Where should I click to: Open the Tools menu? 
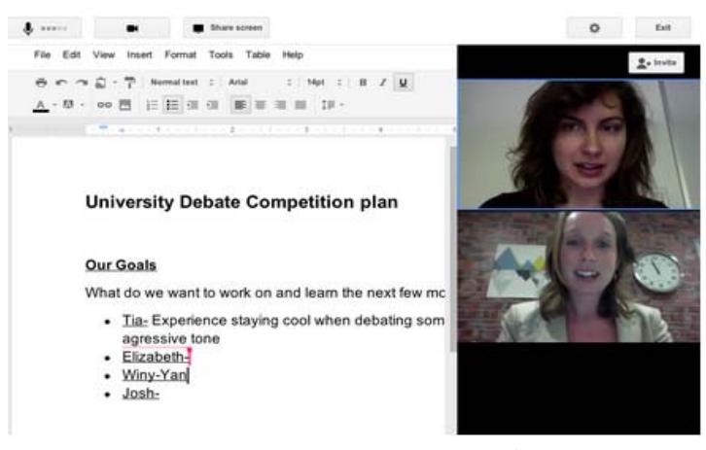221,54
